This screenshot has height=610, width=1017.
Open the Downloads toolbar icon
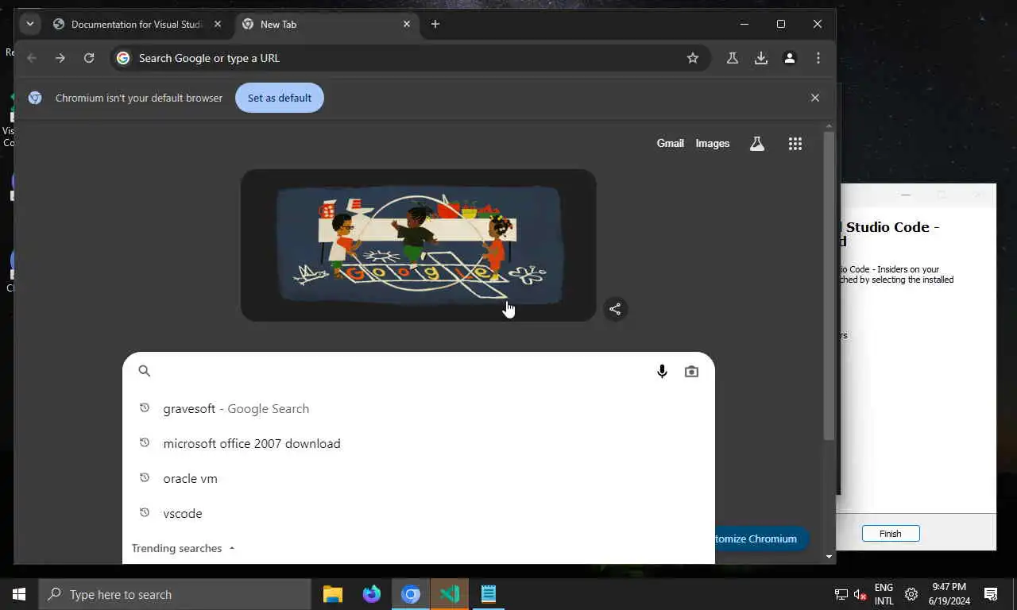pos(761,58)
